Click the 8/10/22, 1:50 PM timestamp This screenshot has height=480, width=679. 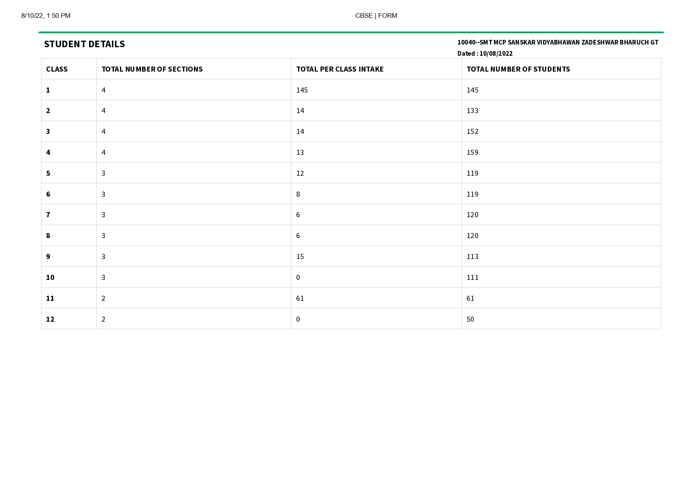(46, 16)
